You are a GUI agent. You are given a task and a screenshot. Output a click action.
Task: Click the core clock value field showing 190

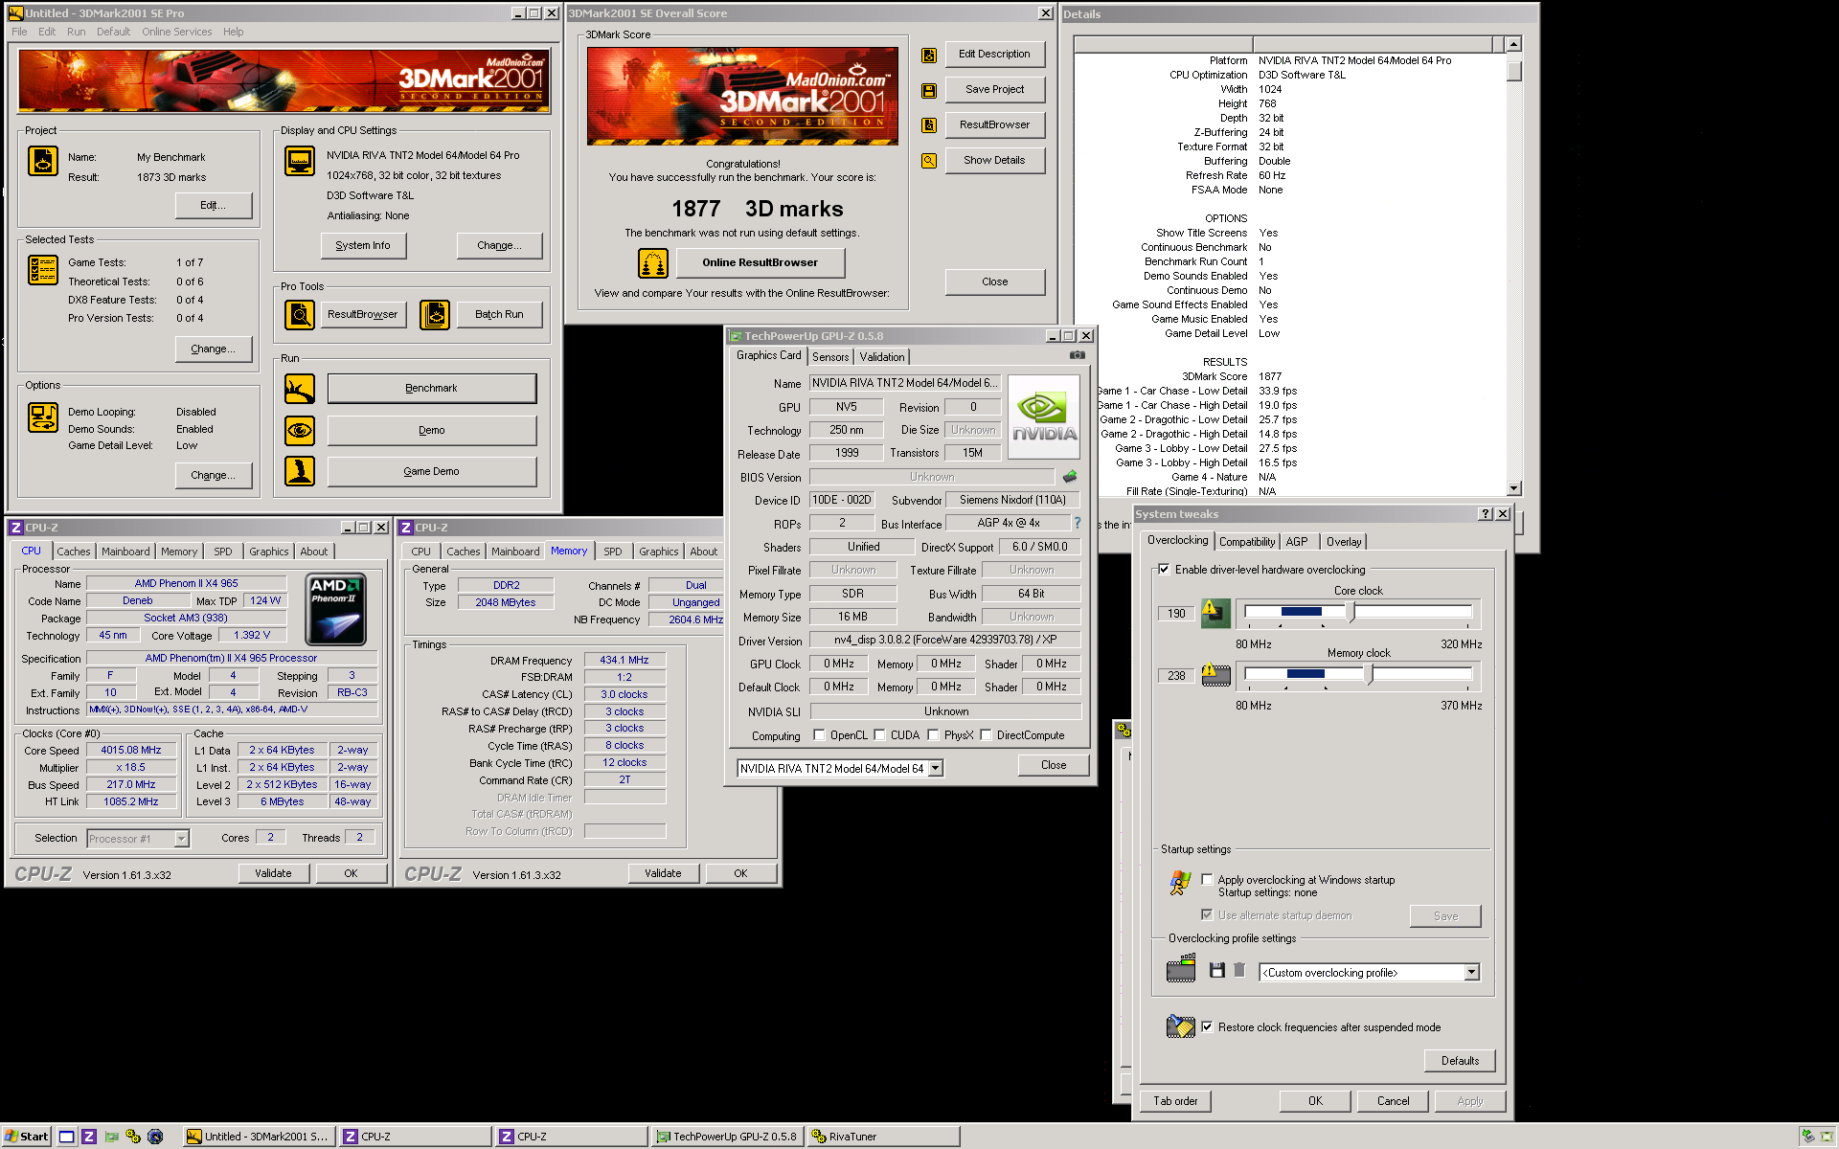coord(1176,614)
